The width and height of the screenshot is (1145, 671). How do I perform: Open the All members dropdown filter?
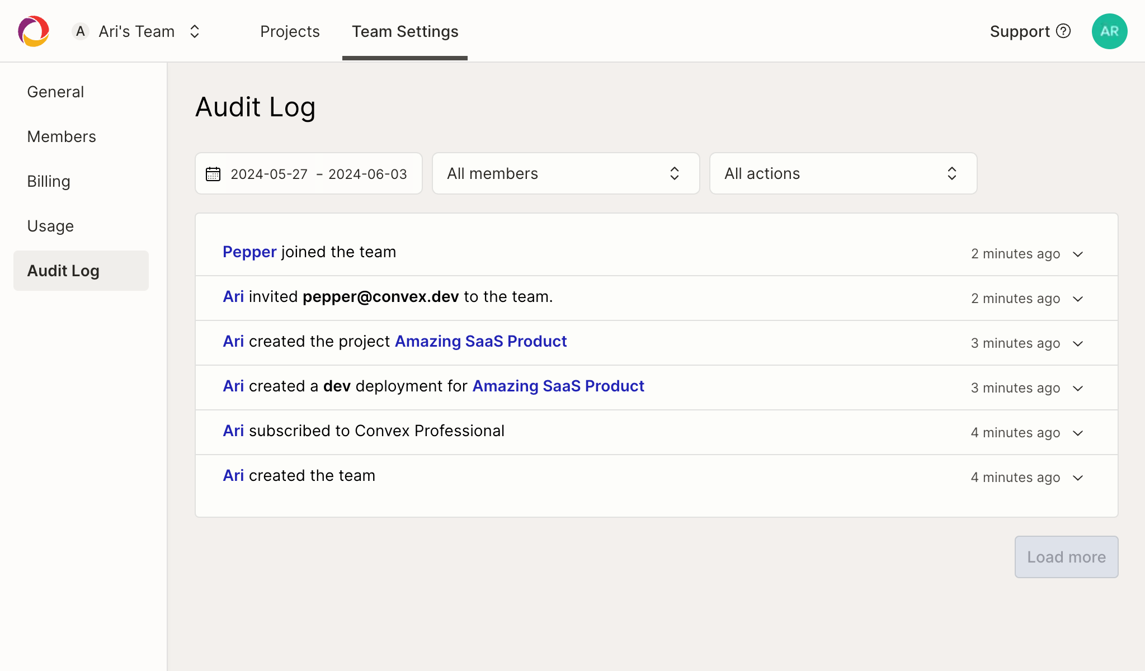[566, 173]
